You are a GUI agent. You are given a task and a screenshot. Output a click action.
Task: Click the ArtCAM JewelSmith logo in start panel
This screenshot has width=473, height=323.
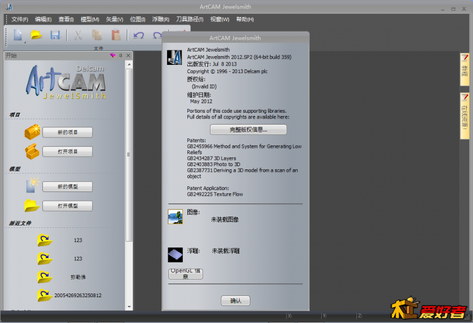(x=66, y=82)
